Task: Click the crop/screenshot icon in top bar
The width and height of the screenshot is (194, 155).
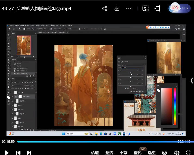Action: click(x=157, y=8)
